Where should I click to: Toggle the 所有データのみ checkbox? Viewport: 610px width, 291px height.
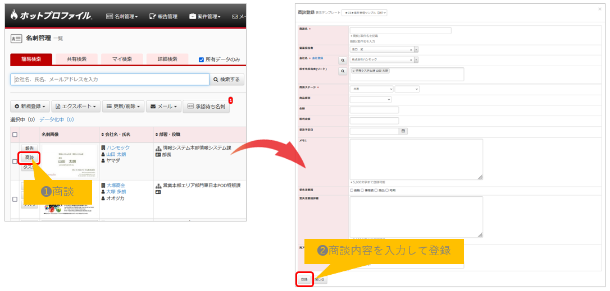(x=202, y=59)
